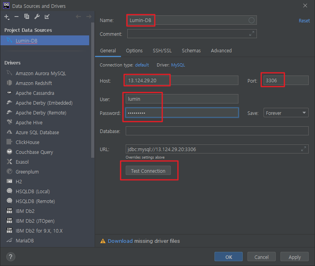This screenshot has height=266, width=315.
Task: Duplicate the selected data source
Action: point(27,17)
